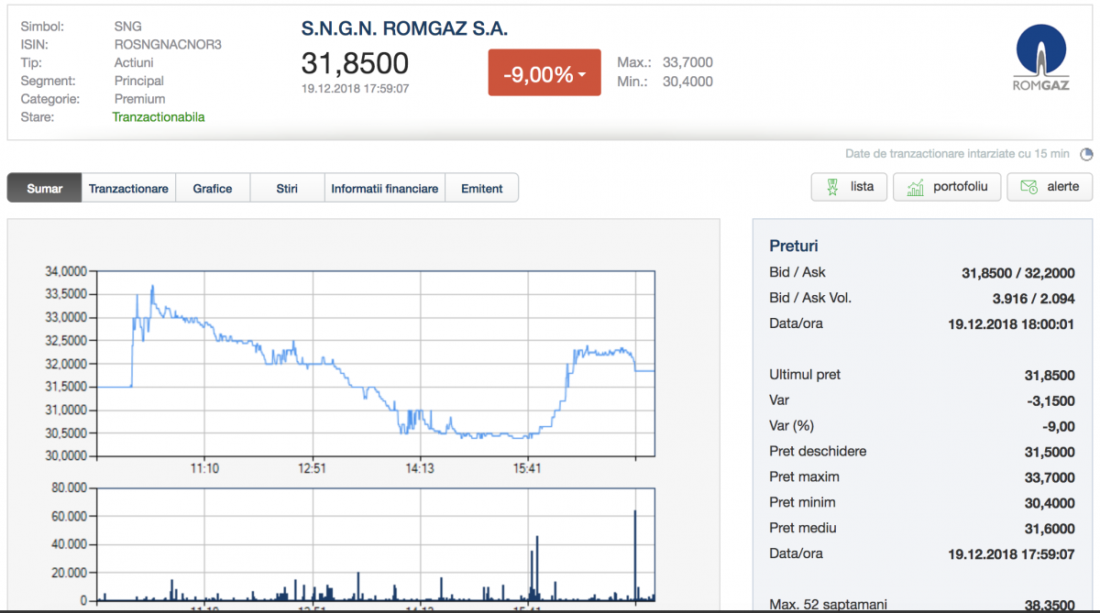1100x613 pixels.
Task: Switch to the Tranzactionare tab
Action: pos(128,189)
